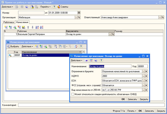Expand the Перейти dropdown menu
The image size is (167, 114).
click(x=45, y=6)
